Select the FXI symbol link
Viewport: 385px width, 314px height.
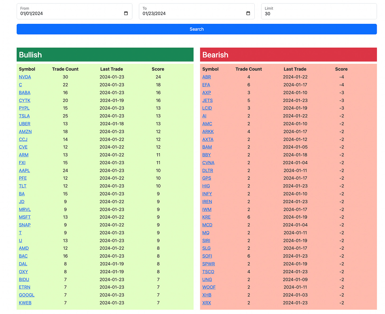pos(22,163)
